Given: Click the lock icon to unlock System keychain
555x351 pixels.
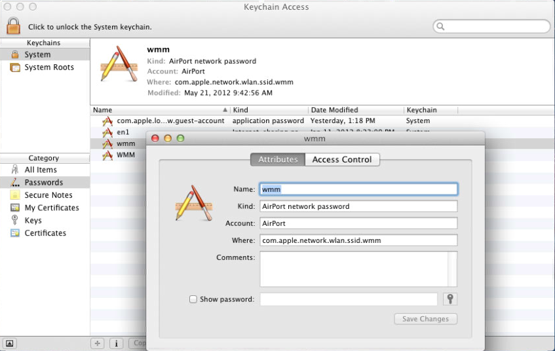Looking at the screenshot, I should tap(14, 26).
